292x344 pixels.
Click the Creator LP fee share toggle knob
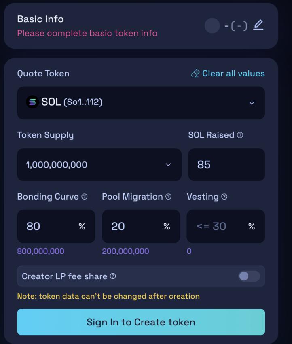(x=244, y=276)
